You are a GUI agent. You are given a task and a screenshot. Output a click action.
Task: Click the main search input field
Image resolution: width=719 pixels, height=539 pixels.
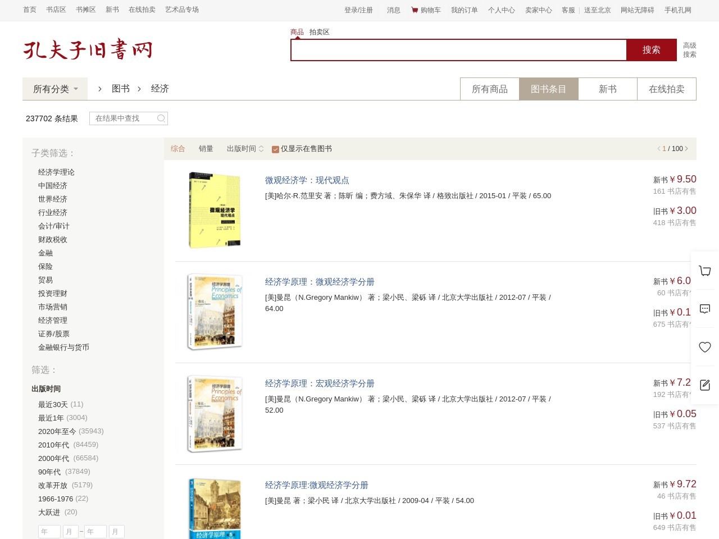pyautogui.click(x=458, y=50)
